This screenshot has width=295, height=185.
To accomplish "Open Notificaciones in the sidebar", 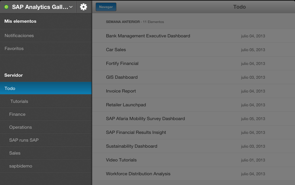I will pyautogui.click(x=19, y=36).
